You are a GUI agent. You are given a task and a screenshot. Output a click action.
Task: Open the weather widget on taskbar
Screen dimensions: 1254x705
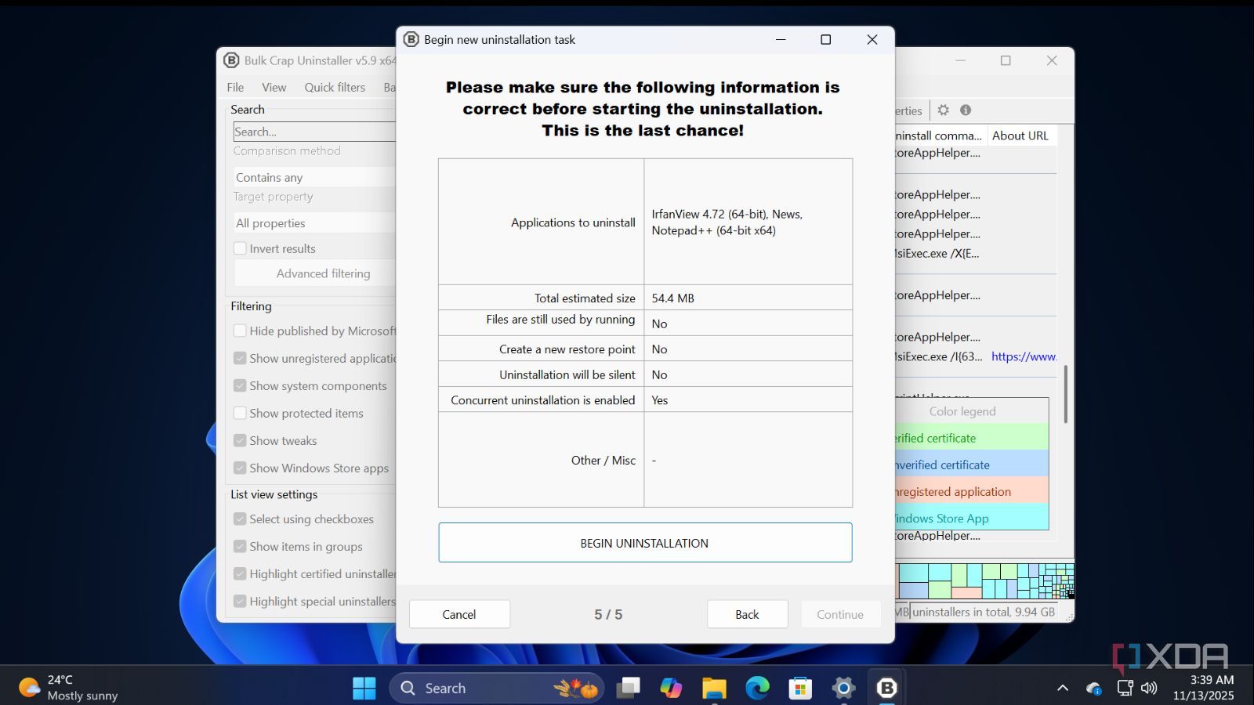68,687
